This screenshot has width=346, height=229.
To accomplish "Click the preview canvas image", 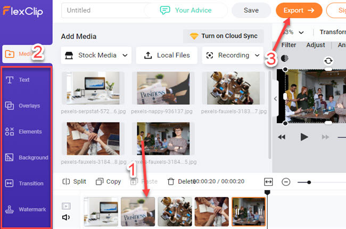I will [x=316, y=96].
